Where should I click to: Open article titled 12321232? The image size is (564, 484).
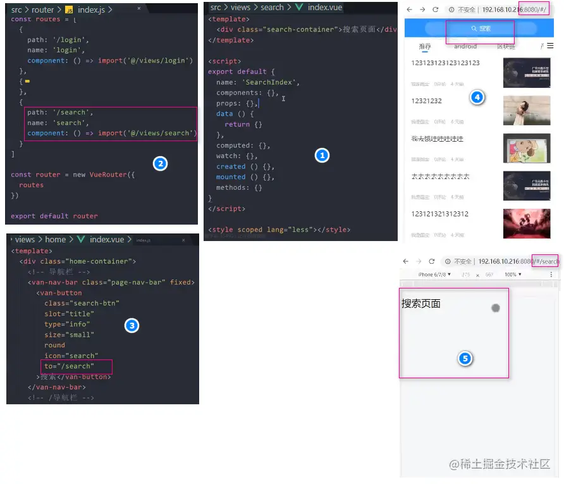coord(426,101)
